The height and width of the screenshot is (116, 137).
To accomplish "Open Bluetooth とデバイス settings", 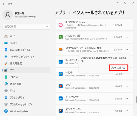I will tap(26, 50).
